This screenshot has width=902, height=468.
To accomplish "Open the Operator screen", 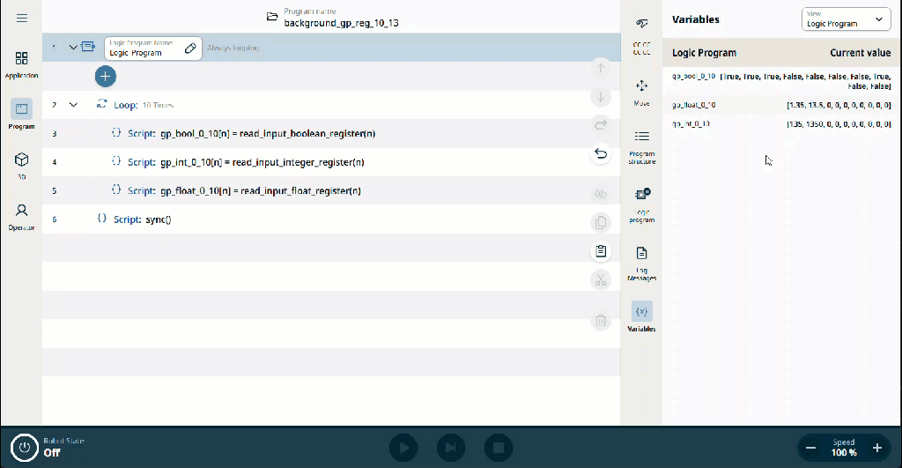I will [21, 217].
